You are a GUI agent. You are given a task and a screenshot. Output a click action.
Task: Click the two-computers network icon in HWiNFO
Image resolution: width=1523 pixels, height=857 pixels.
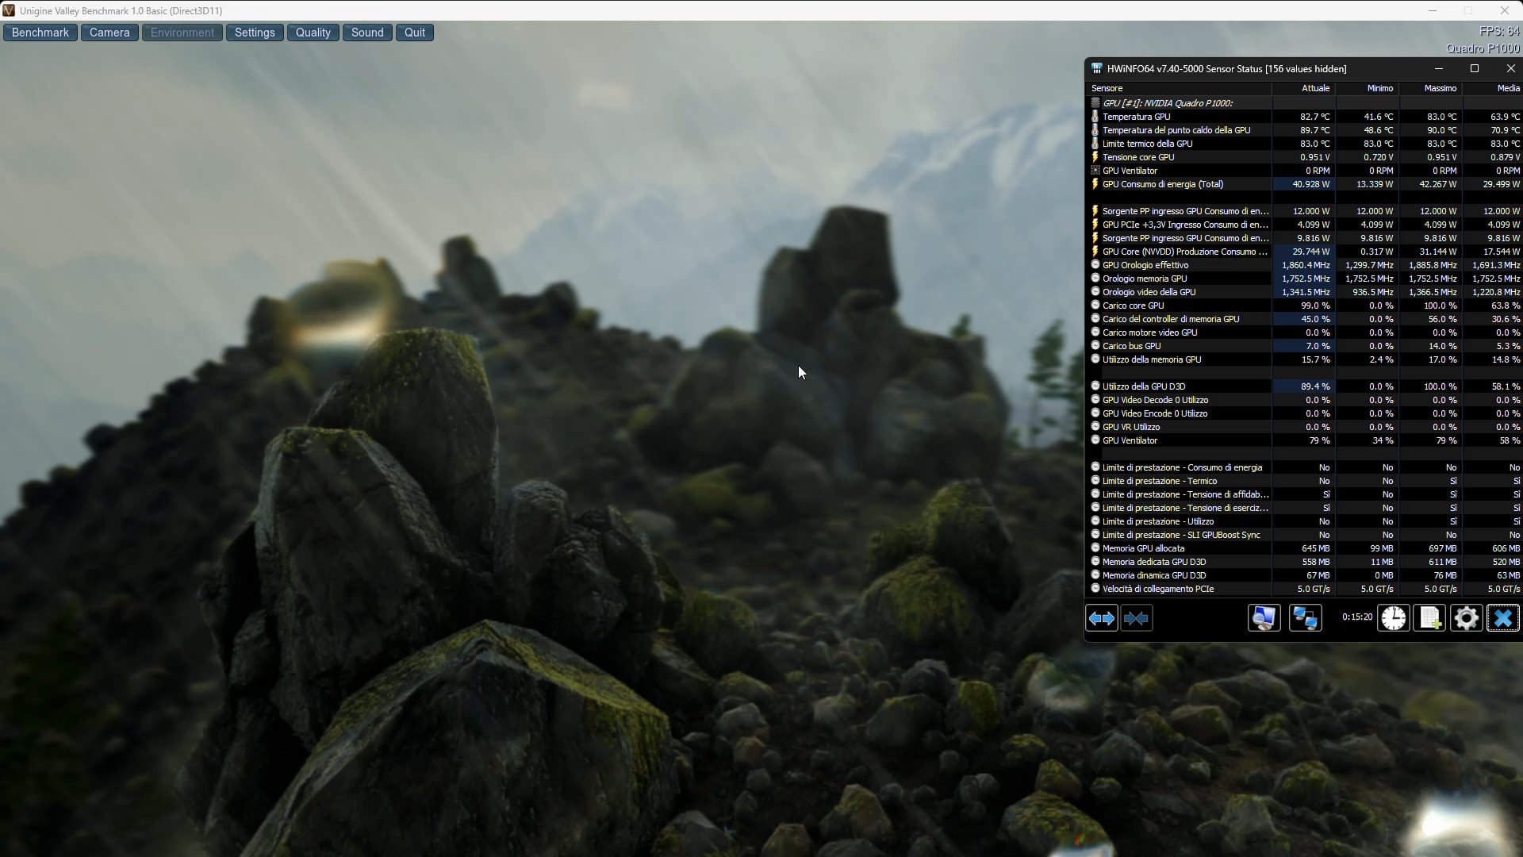pos(1305,618)
